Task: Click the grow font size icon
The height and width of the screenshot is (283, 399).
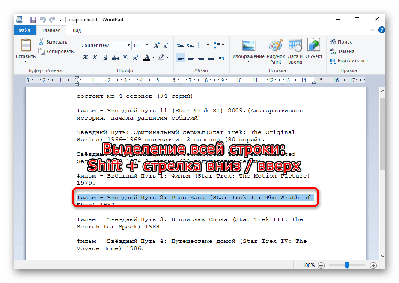Action: point(156,45)
